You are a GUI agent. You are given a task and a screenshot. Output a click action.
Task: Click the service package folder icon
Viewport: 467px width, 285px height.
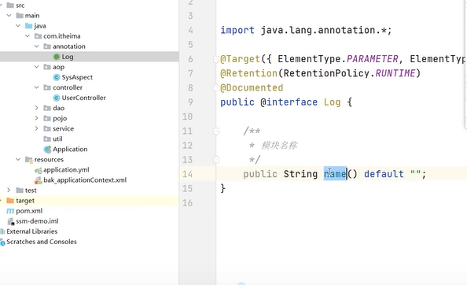coord(47,128)
